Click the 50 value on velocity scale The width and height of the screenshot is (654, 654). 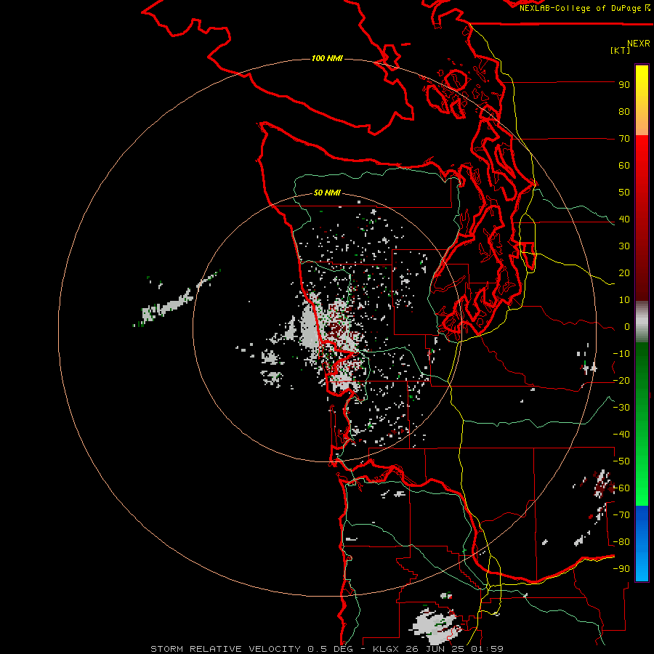click(624, 193)
